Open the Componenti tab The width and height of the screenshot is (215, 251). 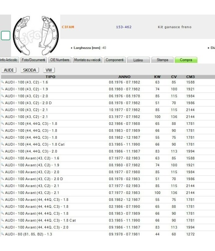coord(115,60)
